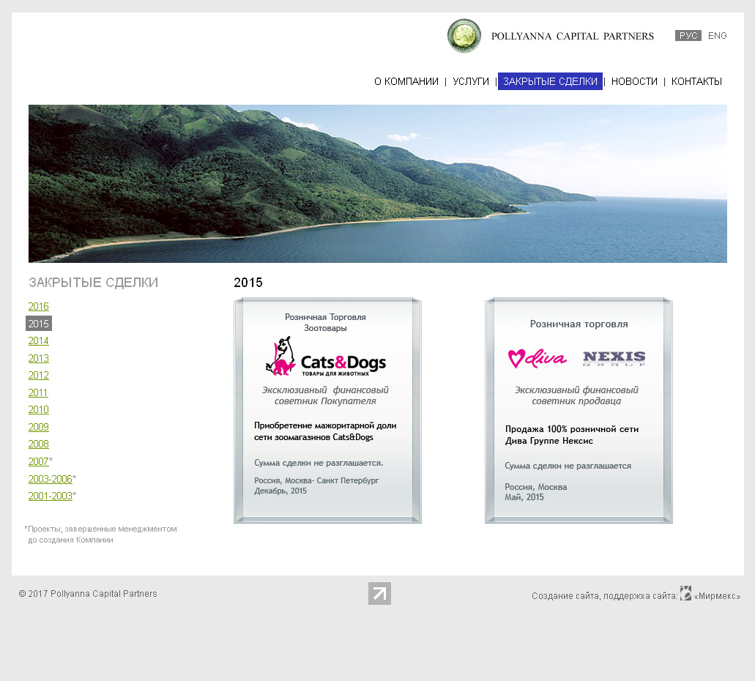Click 'Россия, Москва' line in Diva card
755x681 pixels.
click(x=535, y=487)
